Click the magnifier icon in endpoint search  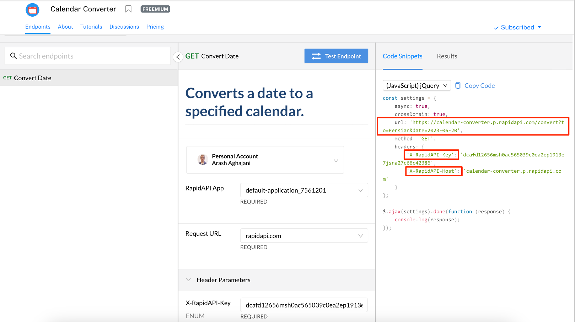pyautogui.click(x=14, y=56)
